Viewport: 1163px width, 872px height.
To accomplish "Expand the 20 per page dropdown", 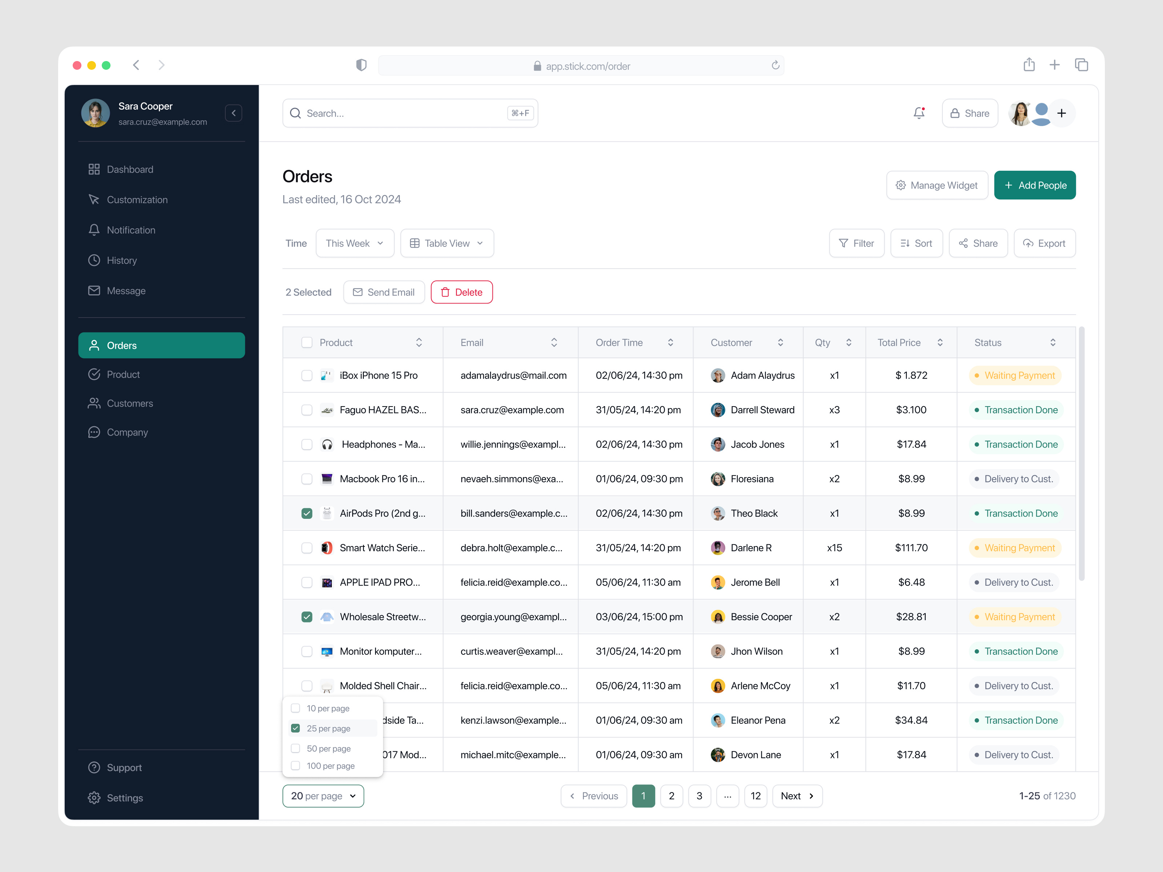I will 323,796.
